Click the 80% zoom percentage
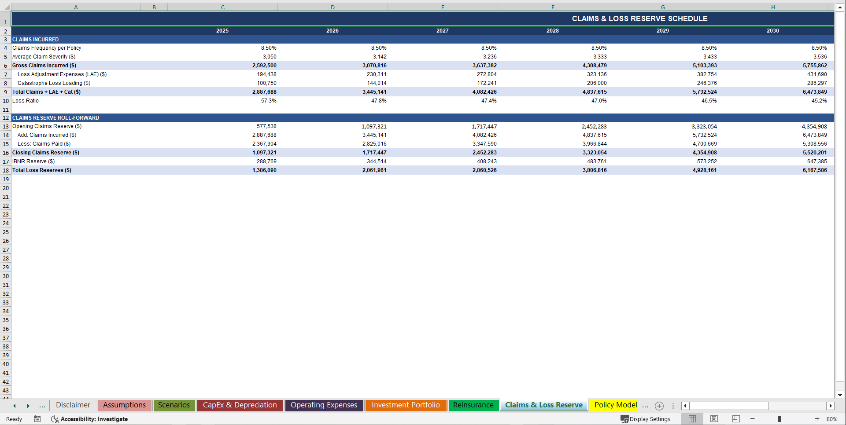This screenshot has width=846, height=425. click(x=832, y=419)
